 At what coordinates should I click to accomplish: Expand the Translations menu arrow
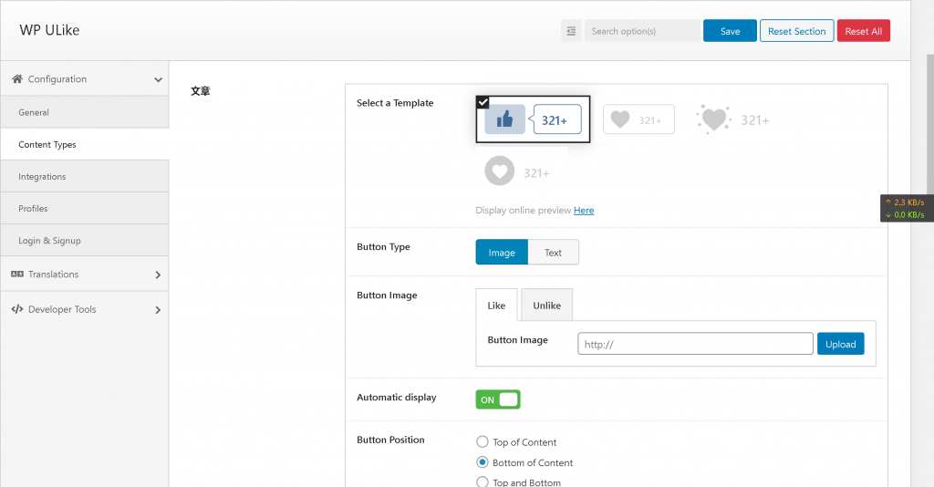[x=158, y=275]
